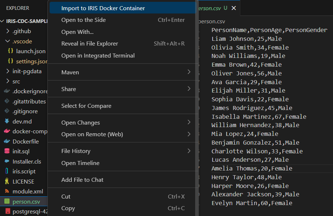Viewport: 333px width, 216px height.
Task: Click the init.sql database icon
Action: (7, 151)
